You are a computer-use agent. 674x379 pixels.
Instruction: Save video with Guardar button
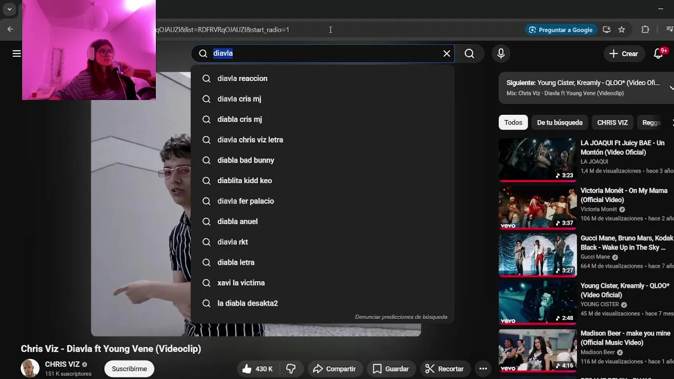point(391,369)
